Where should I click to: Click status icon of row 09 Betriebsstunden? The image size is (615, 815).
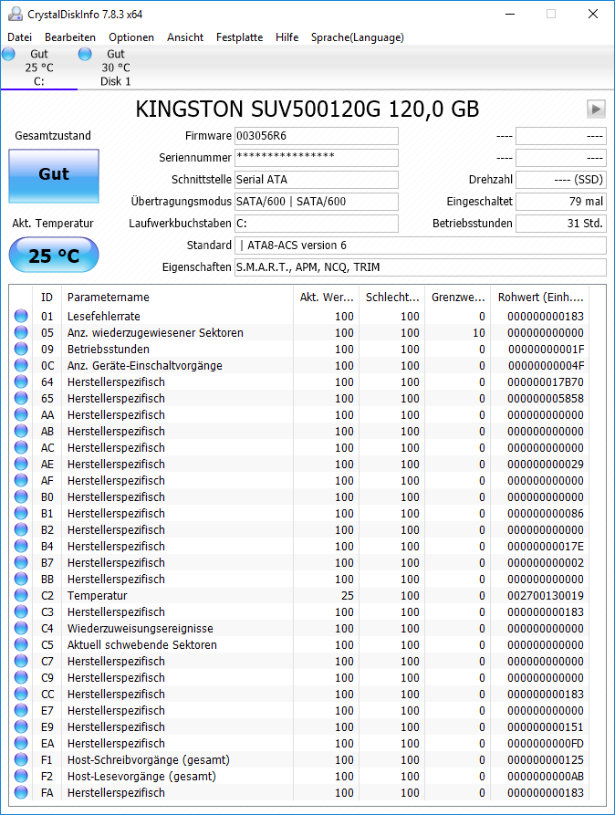point(21,349)
